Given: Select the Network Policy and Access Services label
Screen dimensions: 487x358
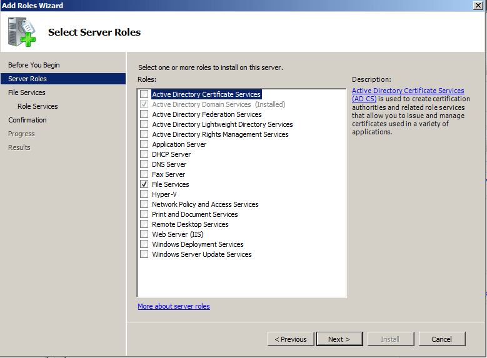Looking at the screenshot, I should click(x=205, y=204).
